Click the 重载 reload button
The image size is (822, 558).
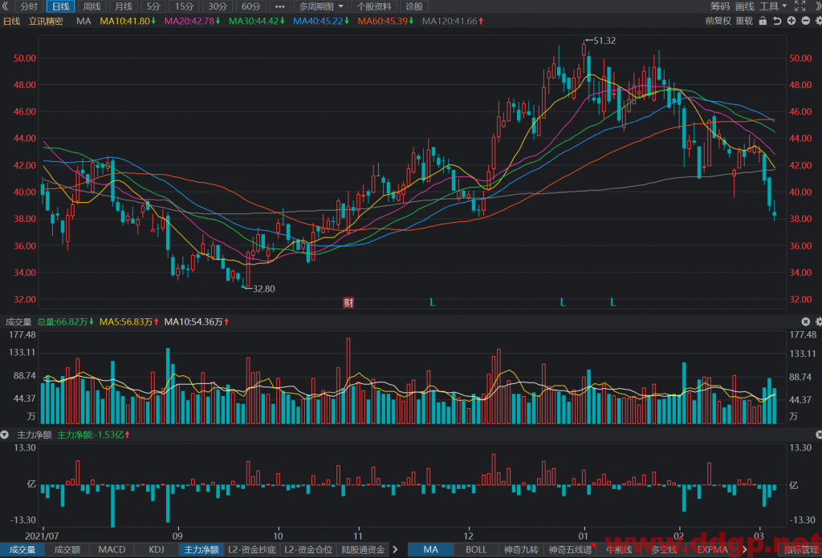point(744,21)
